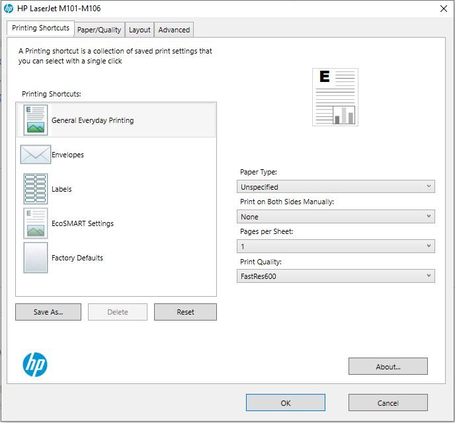Click the General Everyday Printing shortcut icon
455x423 pixels.
coord(36,120)
